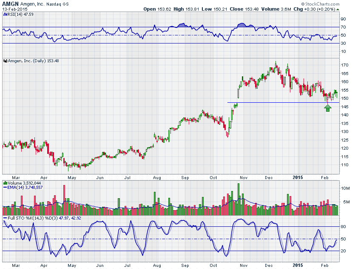
Task: Click the 'Open 153.62' value
Action: [x=157, y=9]
